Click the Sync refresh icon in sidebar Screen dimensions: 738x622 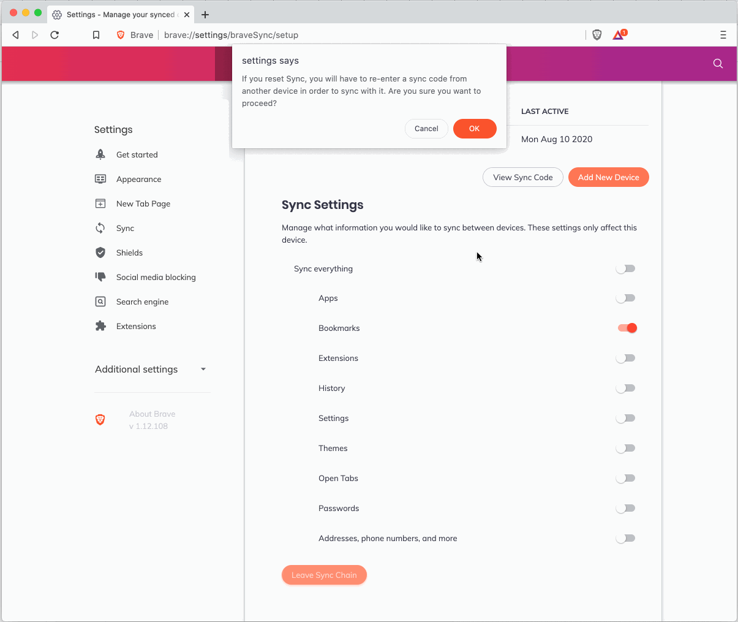(x=100, y=228)
